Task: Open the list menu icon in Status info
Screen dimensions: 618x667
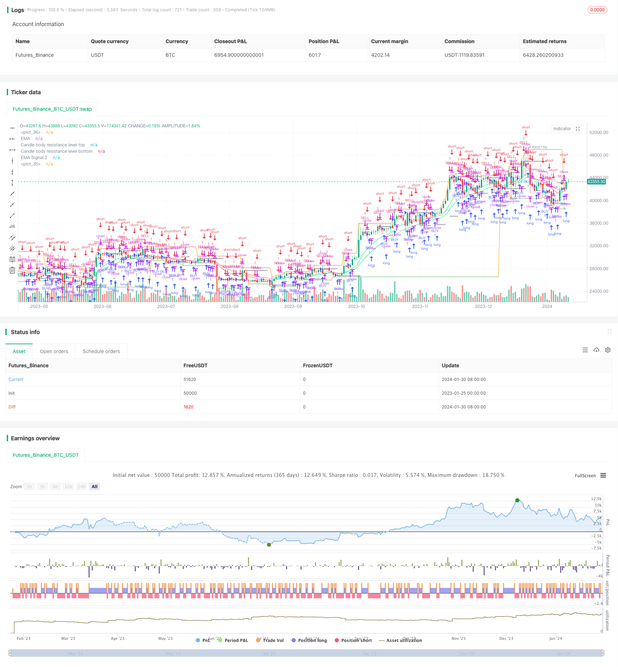Action: click(x=585, y=350)
